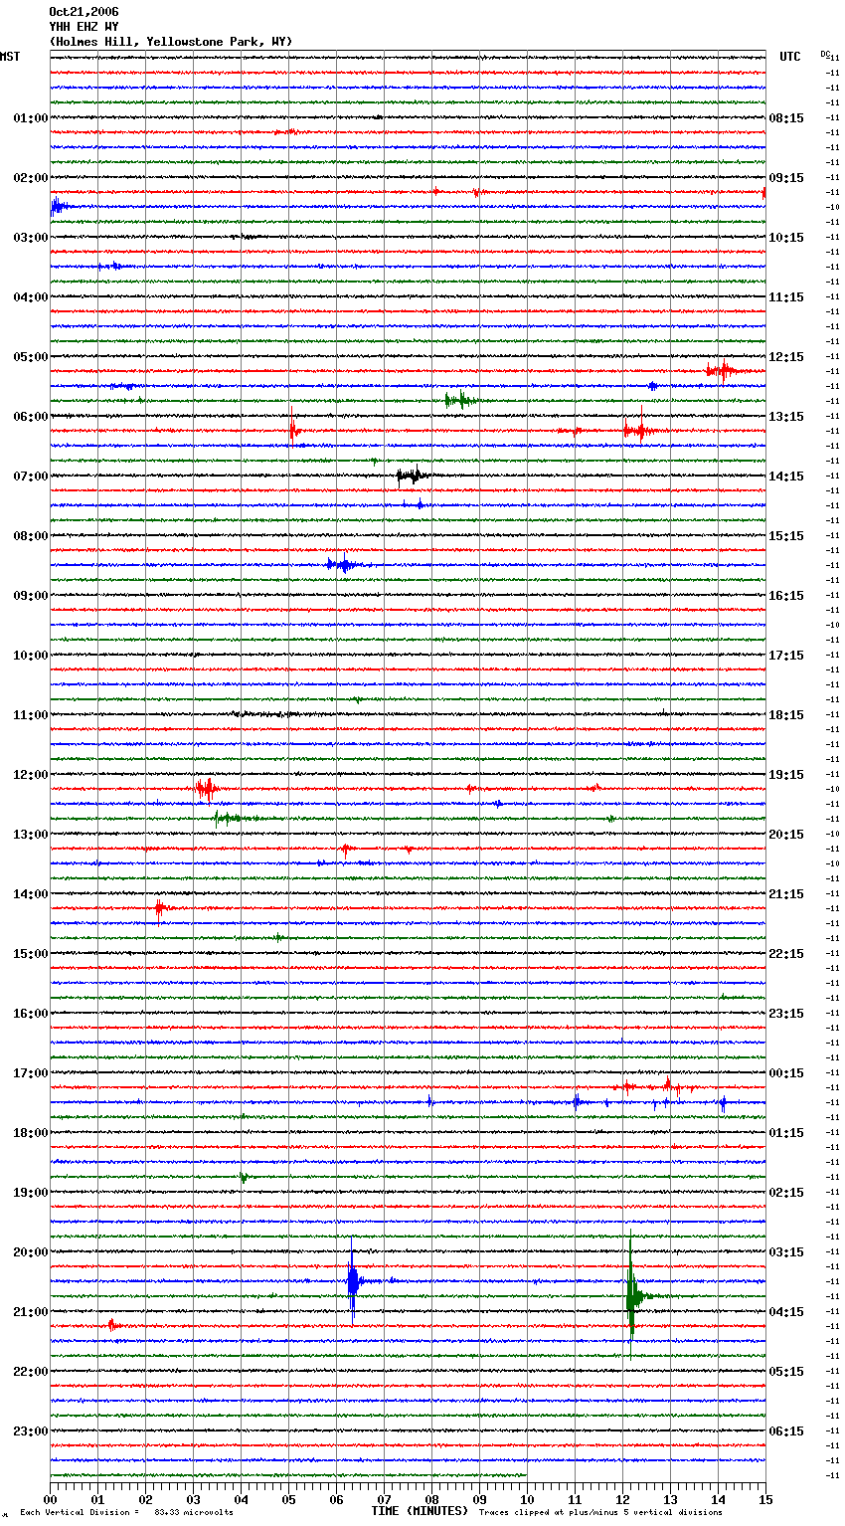Click the TIME (MINUTES) axis title

tap(420, 1511)
